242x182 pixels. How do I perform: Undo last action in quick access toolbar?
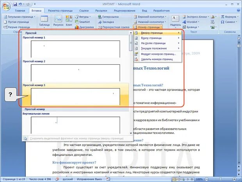click(x=20, y=4)
